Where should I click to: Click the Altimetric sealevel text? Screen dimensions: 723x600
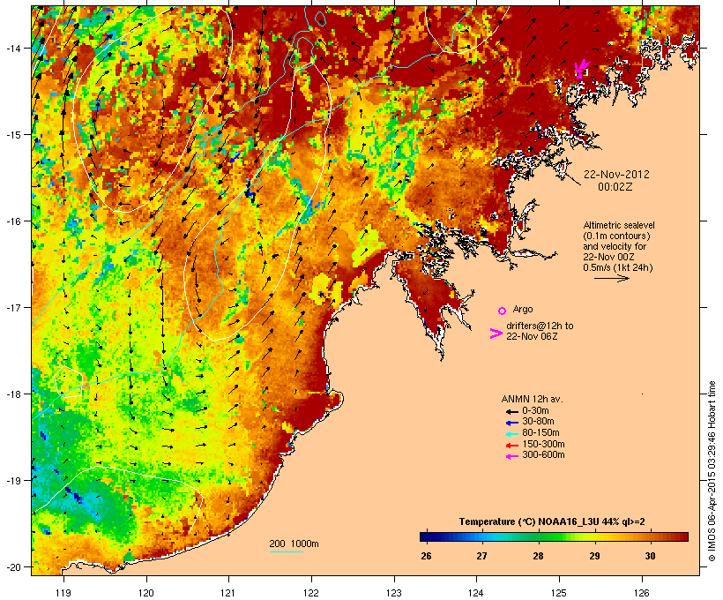pos(619,225)
